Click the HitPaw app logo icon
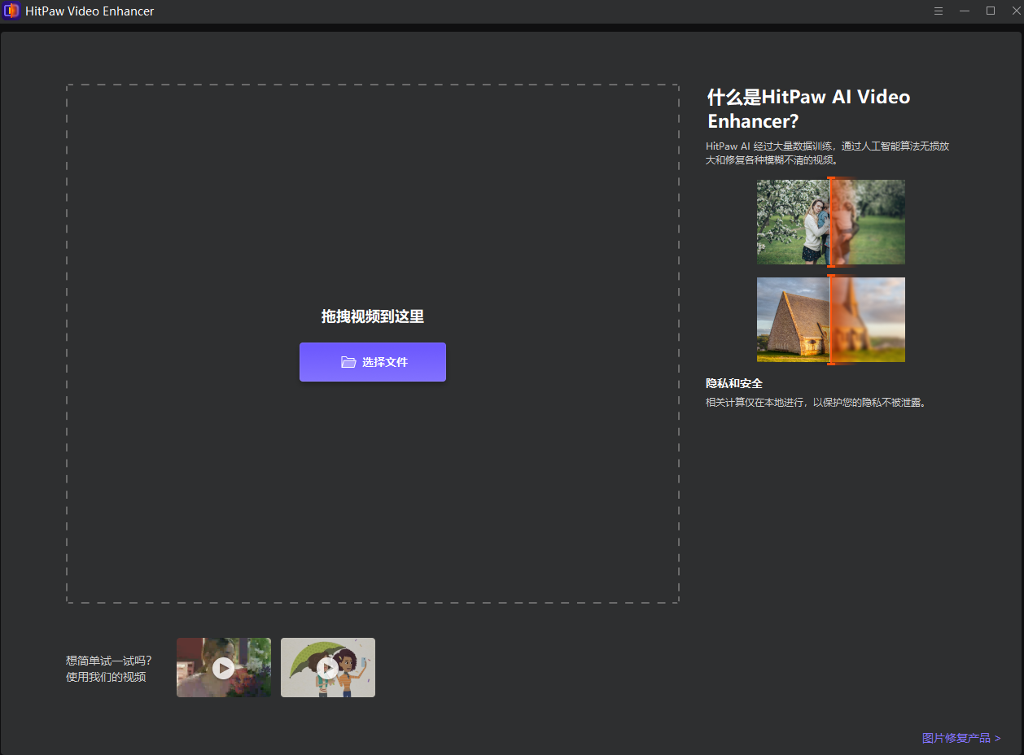Screen dimensions: 1024x755 click(11, 11)
